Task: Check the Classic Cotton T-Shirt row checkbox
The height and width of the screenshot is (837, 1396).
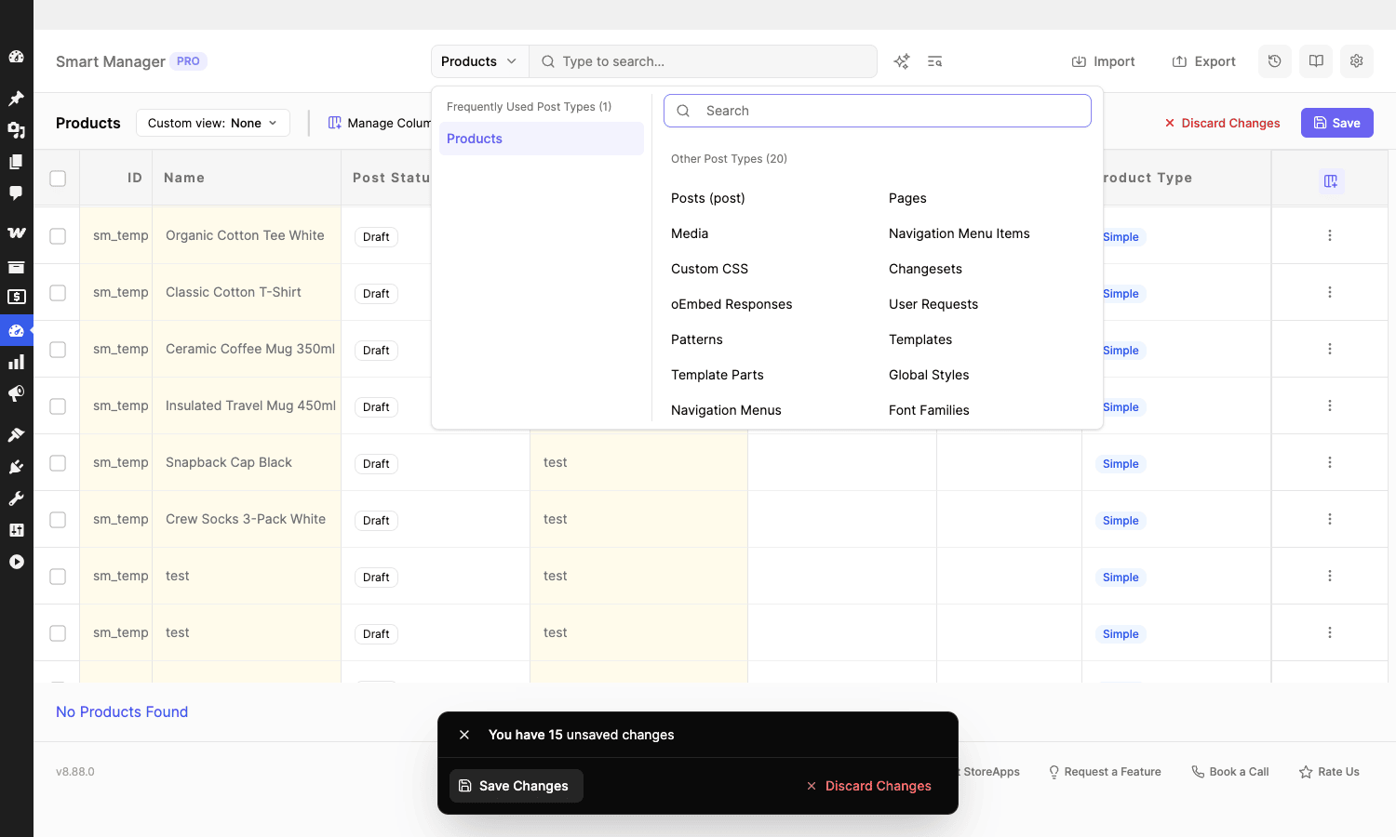Action: 58,293
